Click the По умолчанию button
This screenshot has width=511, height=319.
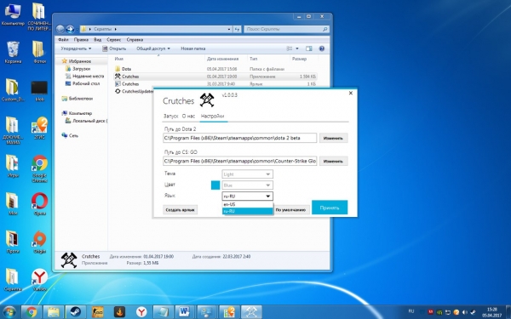290,209
